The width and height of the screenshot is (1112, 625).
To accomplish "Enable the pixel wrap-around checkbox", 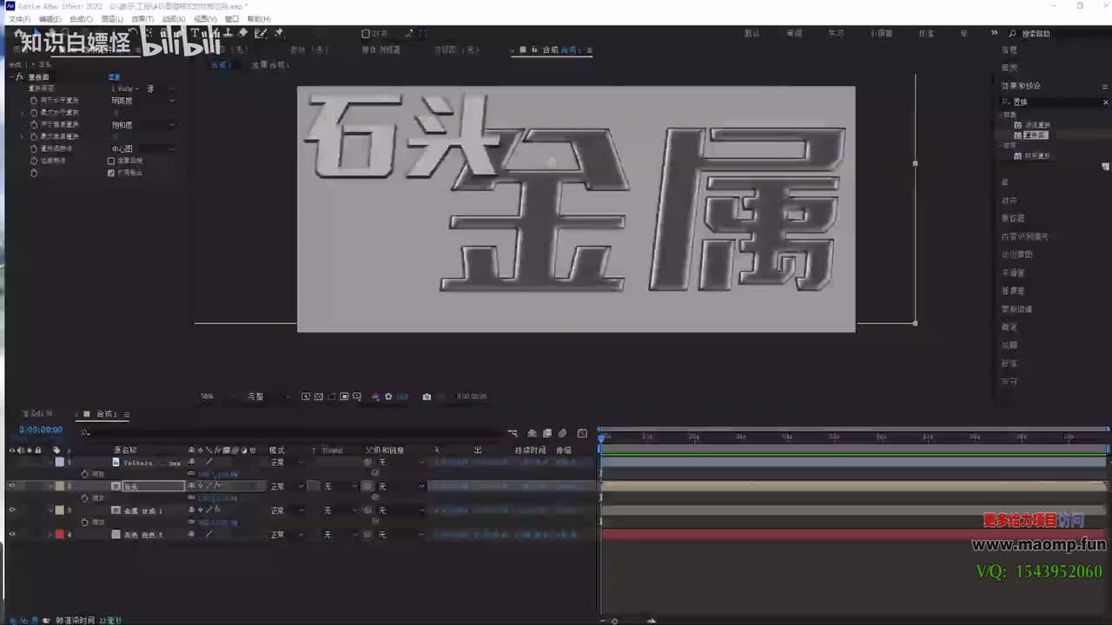I will [110, 161].
